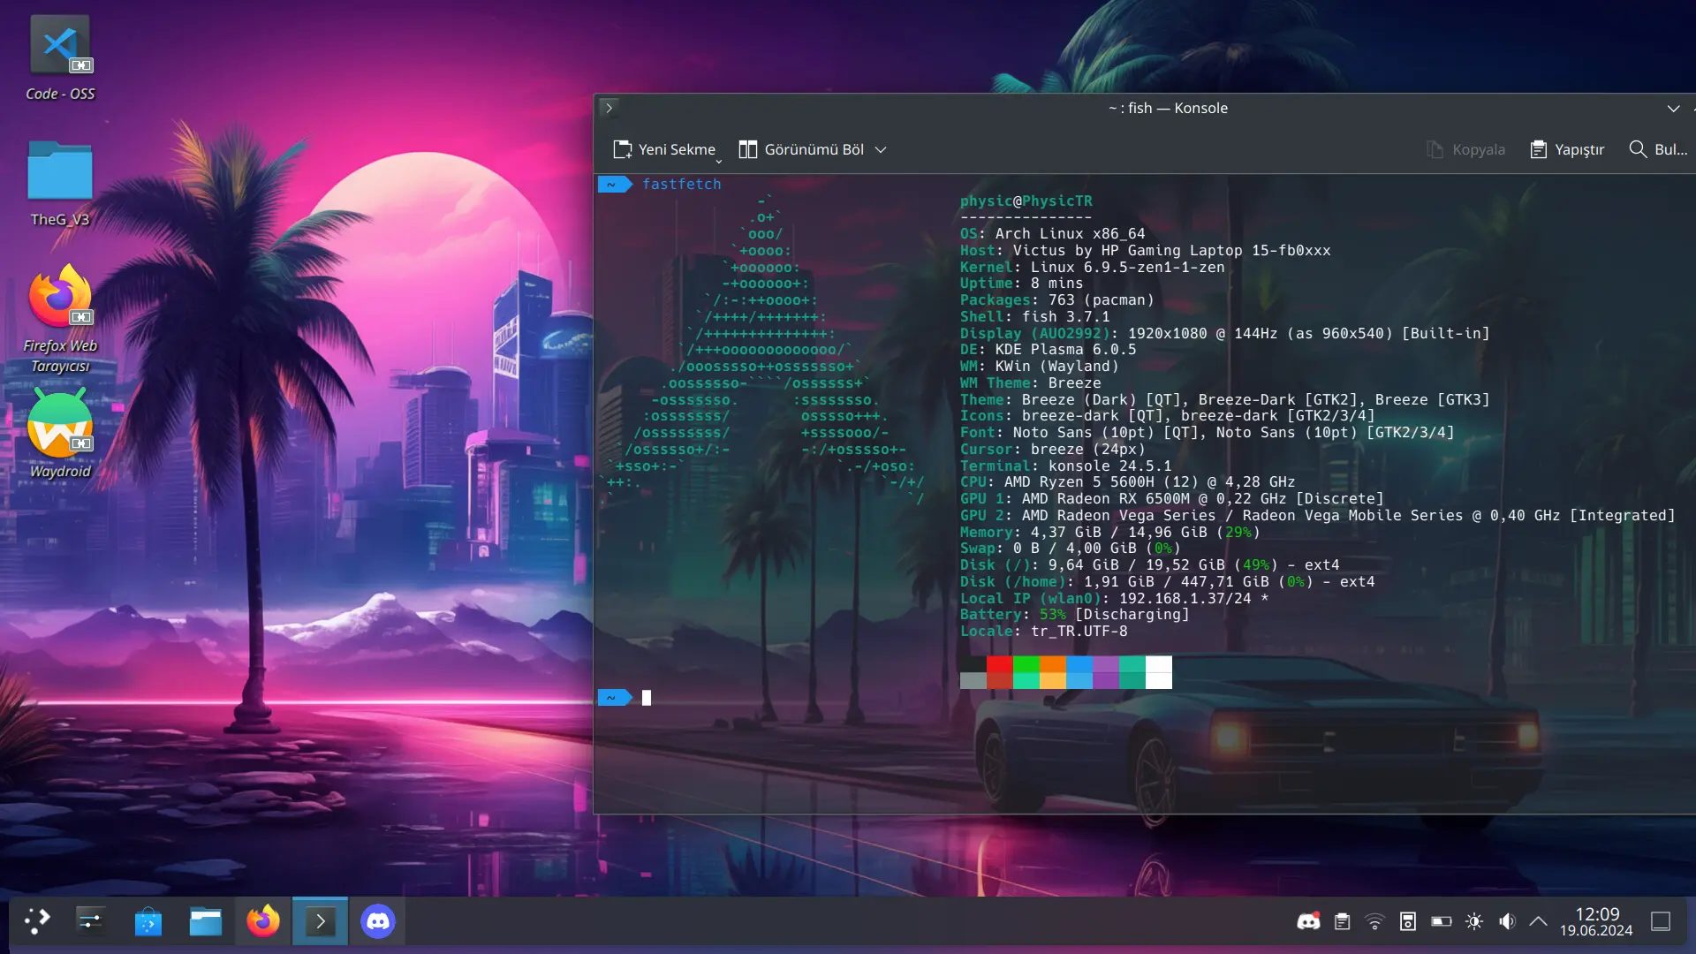Viewport: 1696px width, 954px height.
Task: Show hidden system tray icons
Action: [1538, 921]
